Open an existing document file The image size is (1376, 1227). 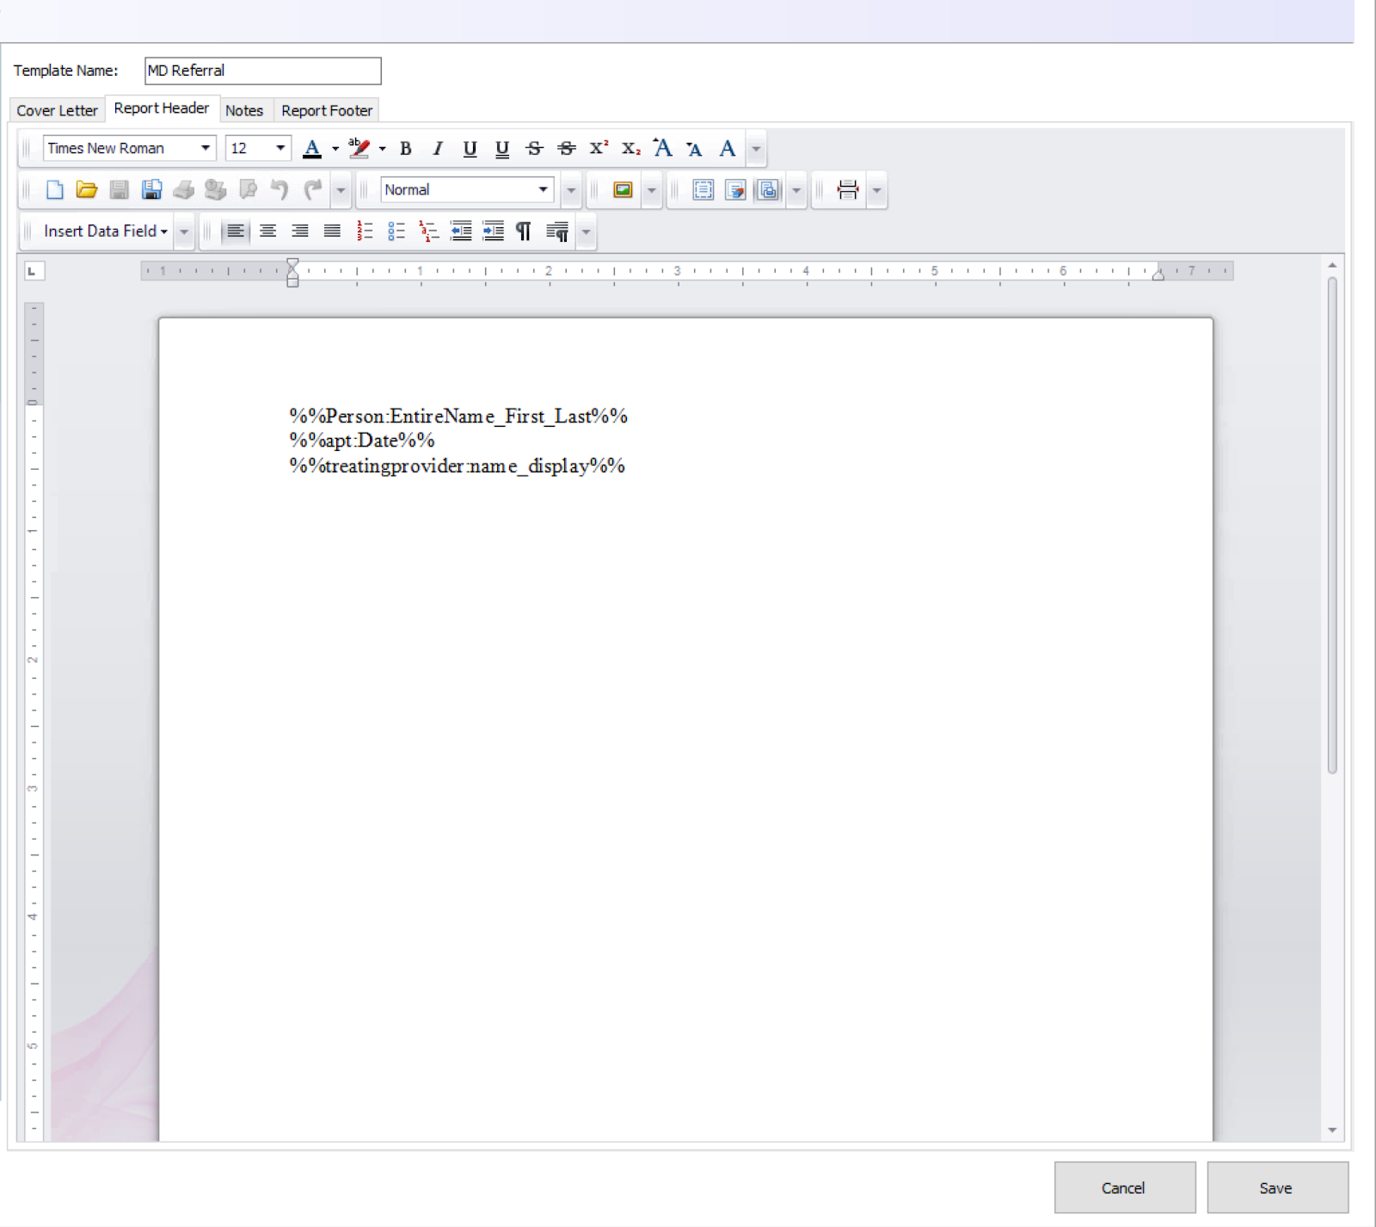tap(86, 189)
